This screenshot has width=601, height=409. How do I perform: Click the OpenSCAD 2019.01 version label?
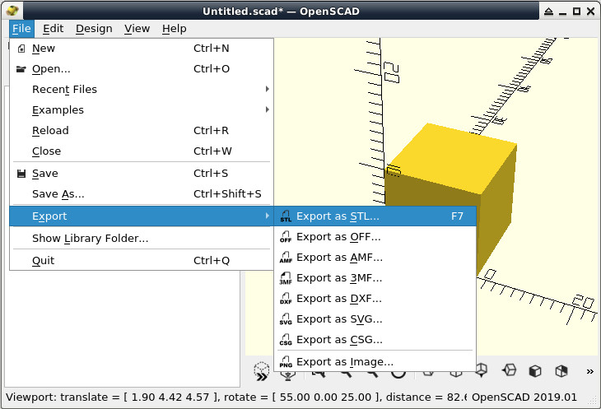[x=524, y=397]
